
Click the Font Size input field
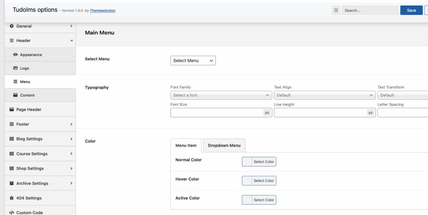[x=217, y=112]
